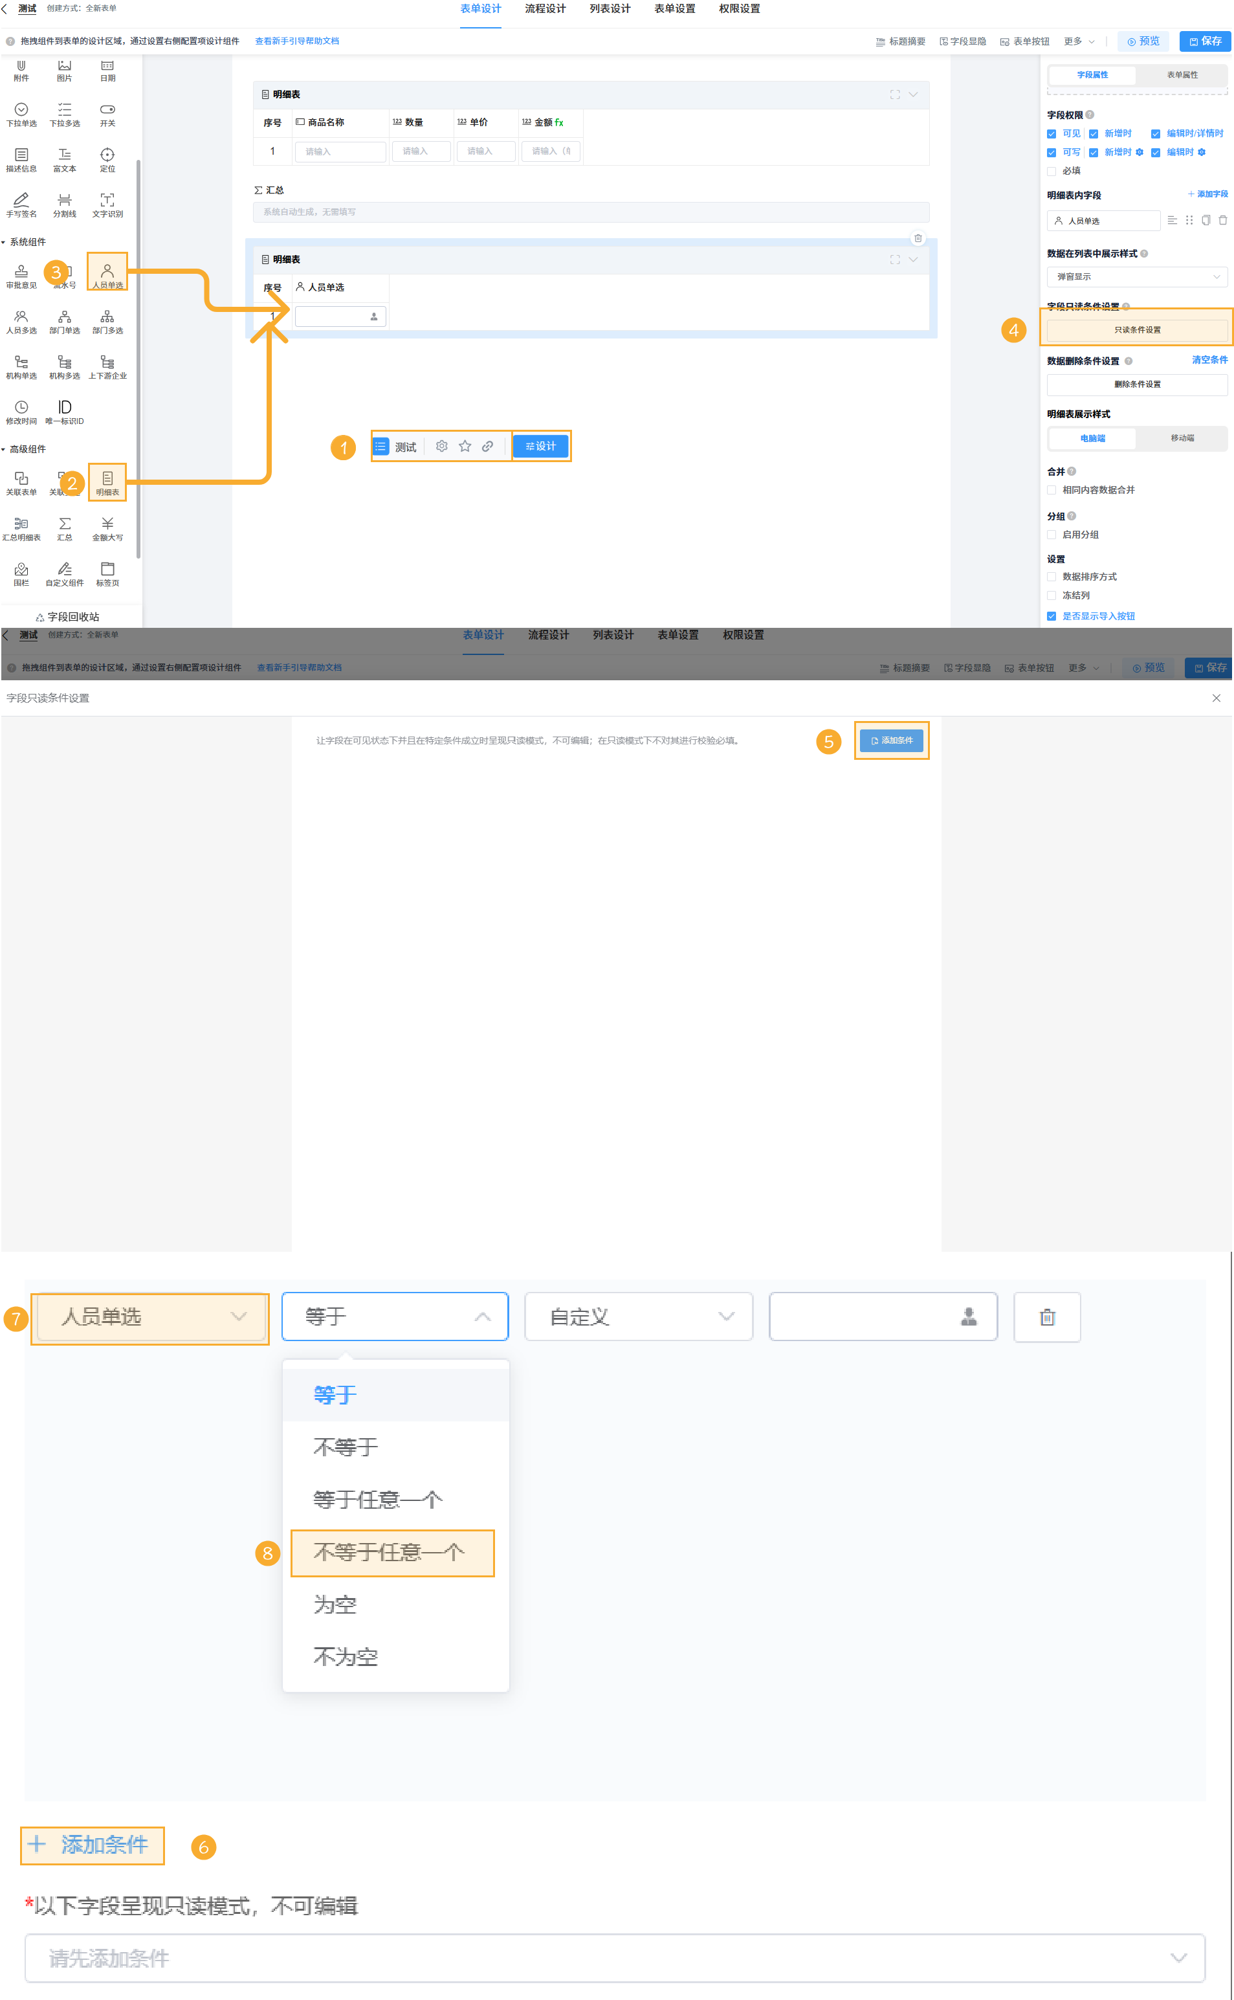Select the 人员单选 component in the sidebar
This screenshot has width=1234, height=2000.
107,271
